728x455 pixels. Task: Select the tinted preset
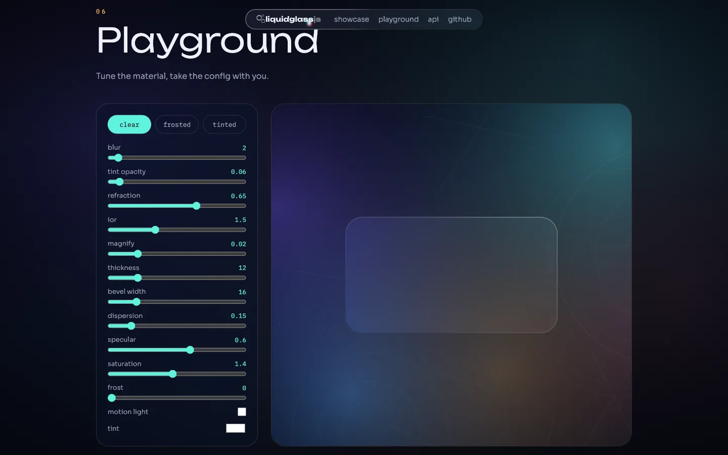pos(224,124)
